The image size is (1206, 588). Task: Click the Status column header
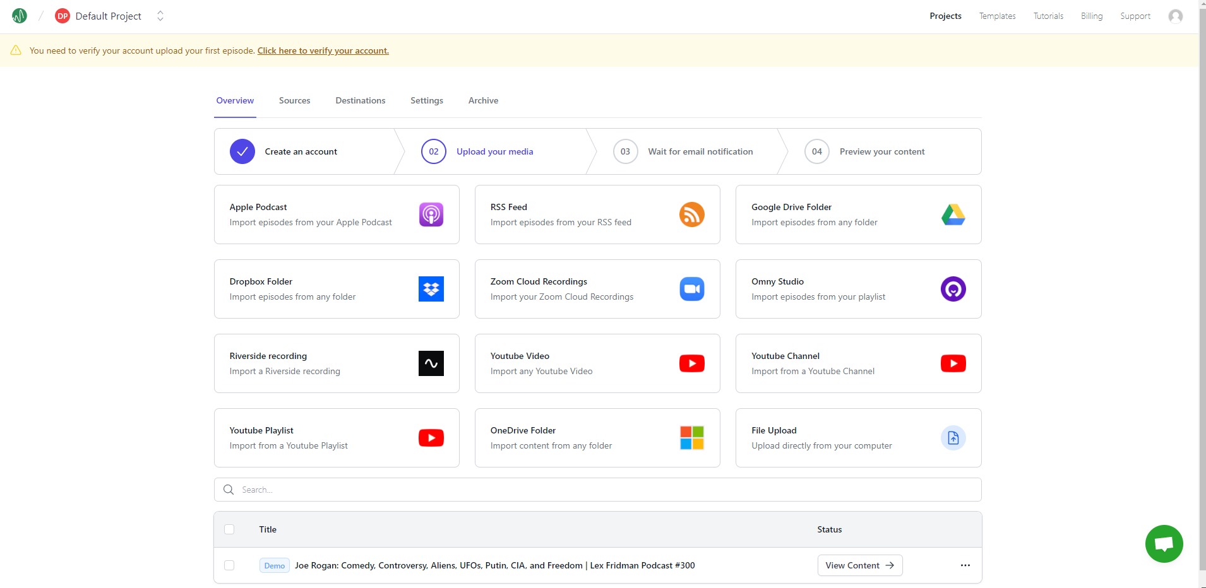[x=830, y=529]
